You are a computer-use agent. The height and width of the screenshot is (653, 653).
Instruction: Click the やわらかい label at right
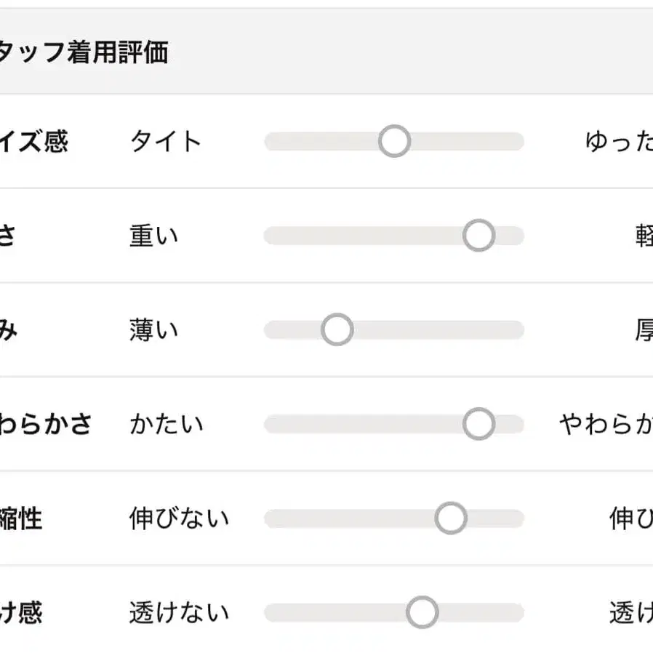606,424
